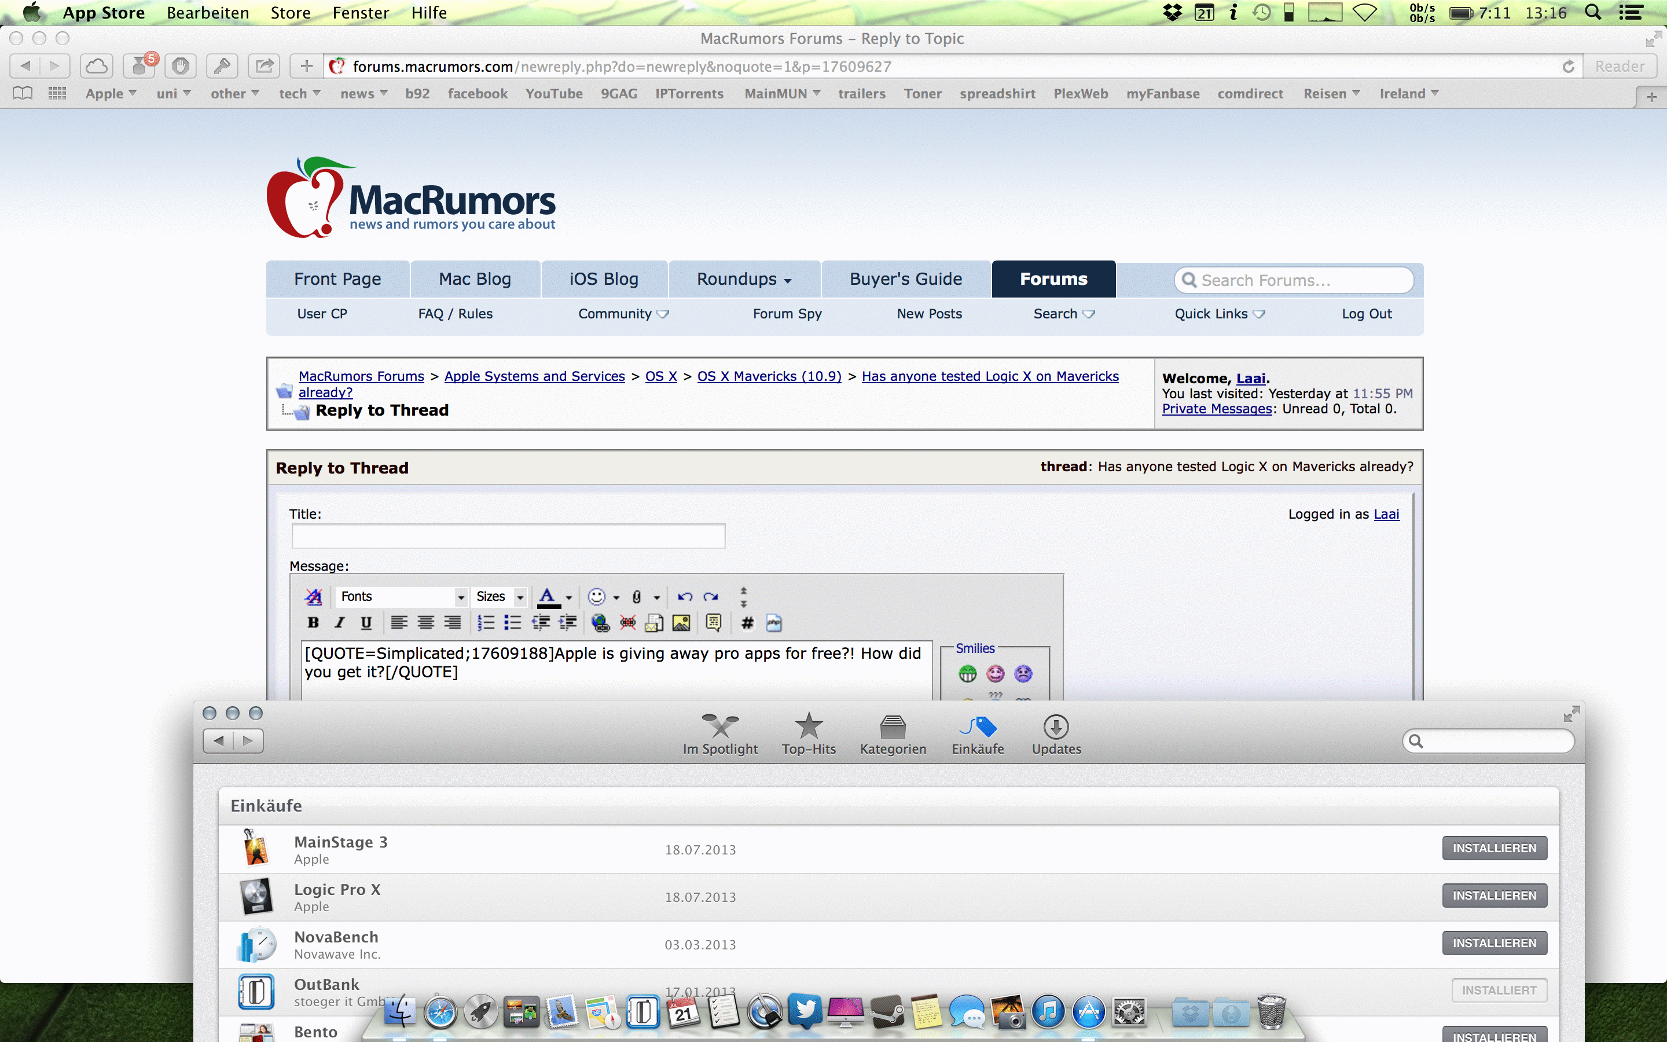Click the ordered list icon
Viewport: 1667px width, 1042px height.
486,623
